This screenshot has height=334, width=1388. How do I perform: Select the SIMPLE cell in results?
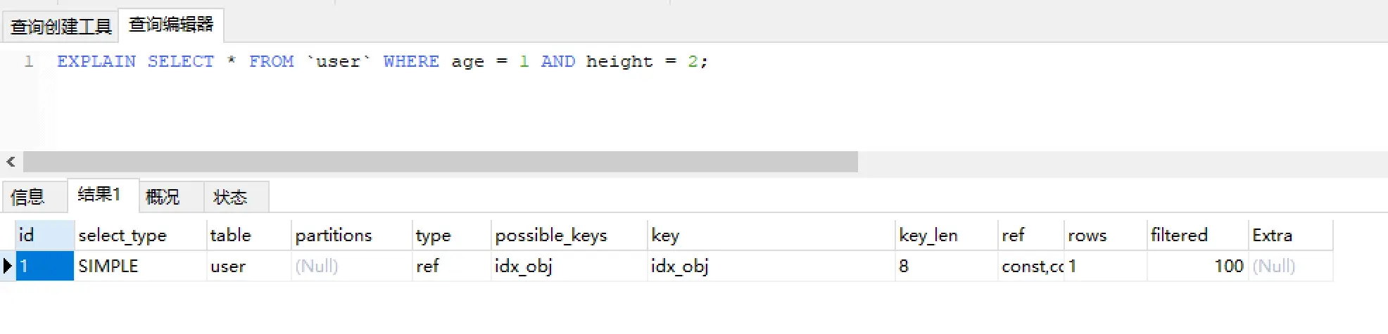[x=108, y=266]
